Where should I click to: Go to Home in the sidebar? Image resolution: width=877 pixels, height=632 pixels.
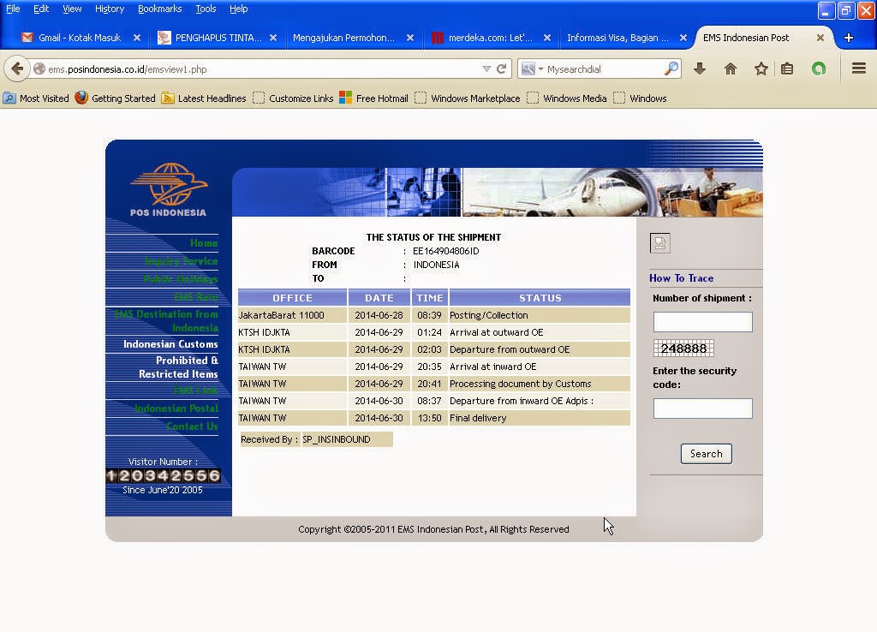[x=204, y=242]
